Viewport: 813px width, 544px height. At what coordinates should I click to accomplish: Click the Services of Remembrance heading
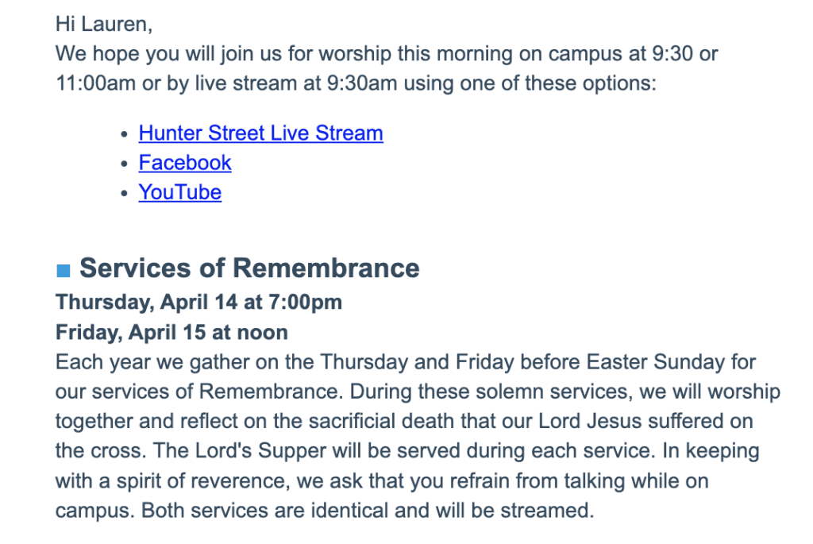click(249, 268)
